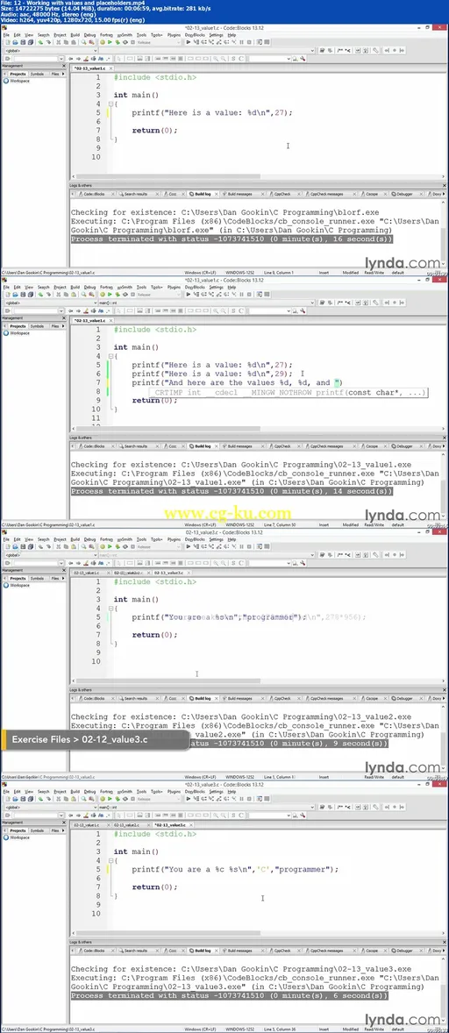The width and height of the screenshot is (449, 1033).
Task: Click the green Run arrow in first frame toolbar
Action: click(x=111, y=42)
